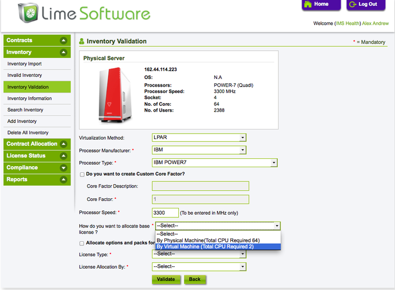
Task: Tick the Allocate options and packs checkbox
Action: (x=82, y=243)
